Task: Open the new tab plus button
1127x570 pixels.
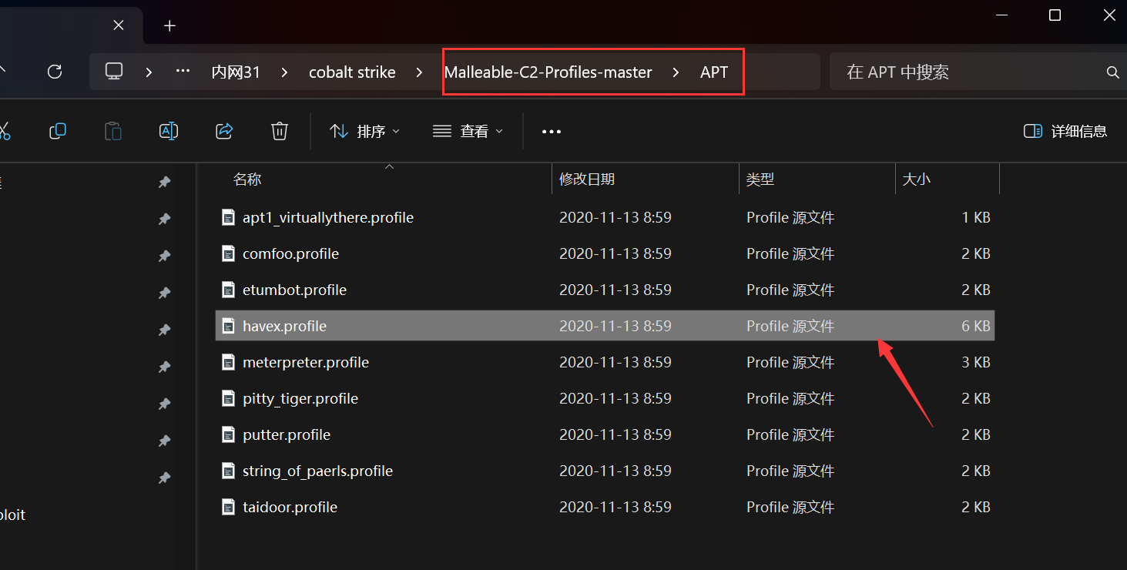Action: (x=170, y=25)
